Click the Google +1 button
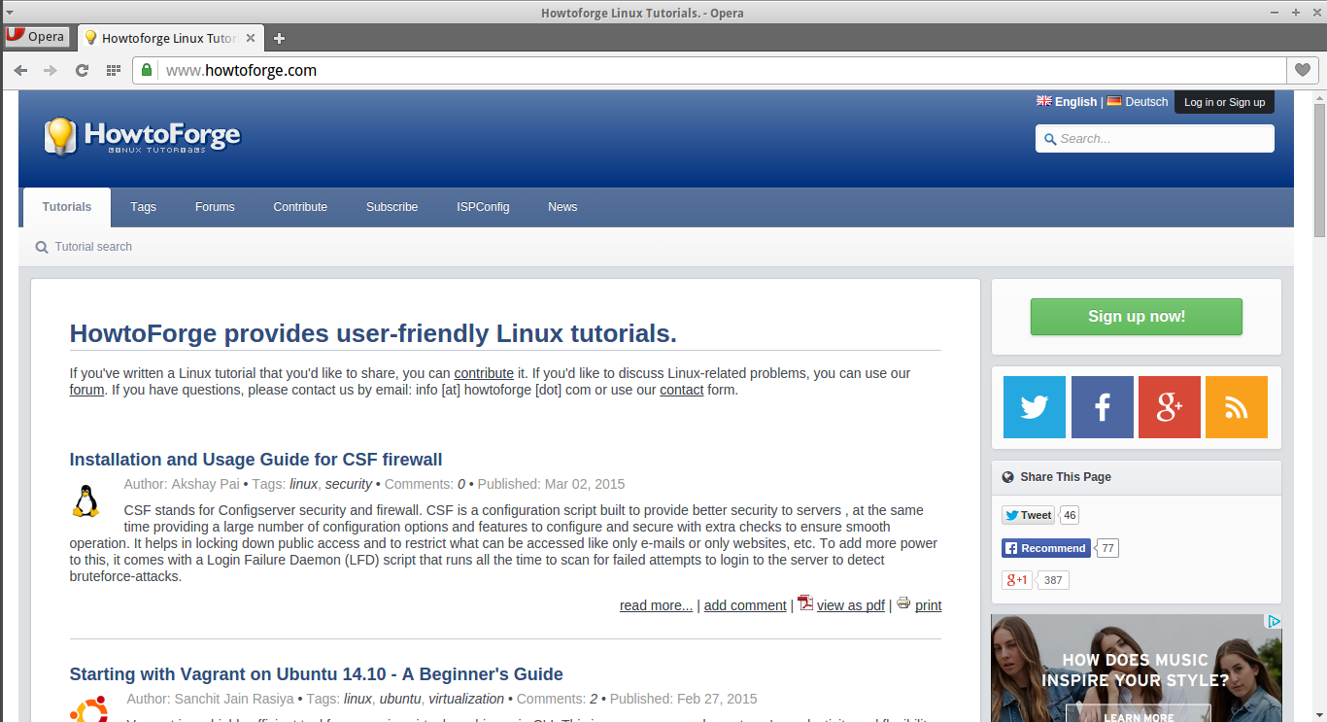The height and width of the screenshot is (722, 1327). 1017,580
